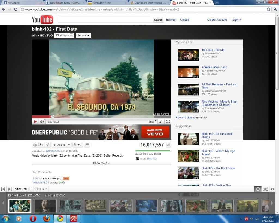This screenshot has width=279, height=223.
Task: Open the Add to dropdown arrow
Action: tap(69, 145)
